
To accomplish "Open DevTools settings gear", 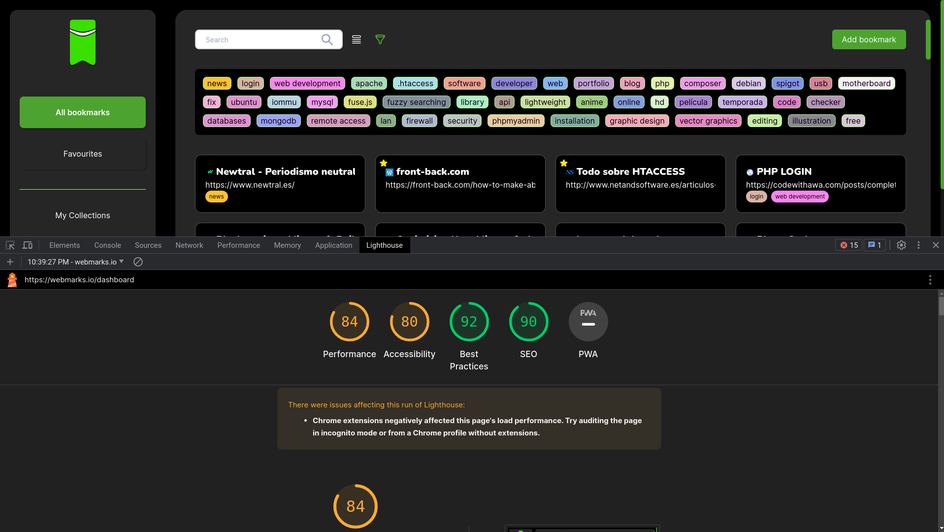I will pyautogui.click(x=901, y=245).
